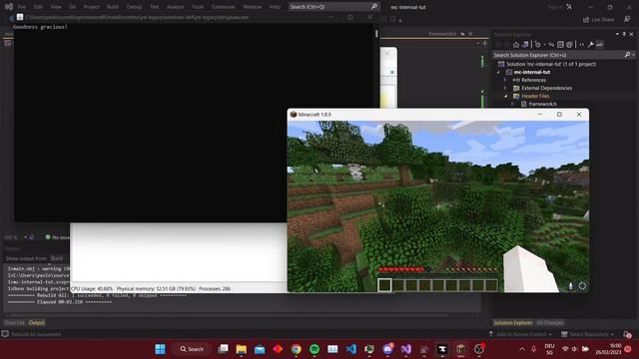Viewport: 639px width, 359px height.
Task: Click the magnifier icon in Visual Studio search box
Action: (x=374, y=7)
